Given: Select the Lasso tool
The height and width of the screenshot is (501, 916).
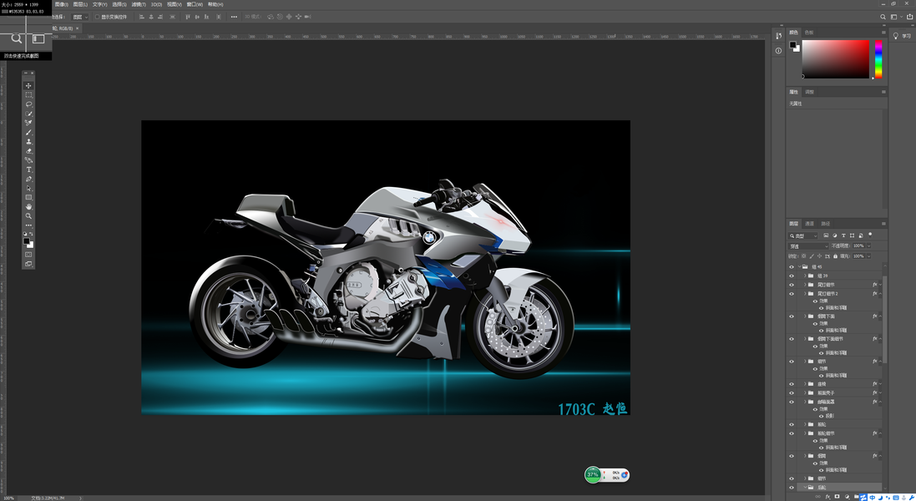Looking at the screenshot, I should [28, 104].
